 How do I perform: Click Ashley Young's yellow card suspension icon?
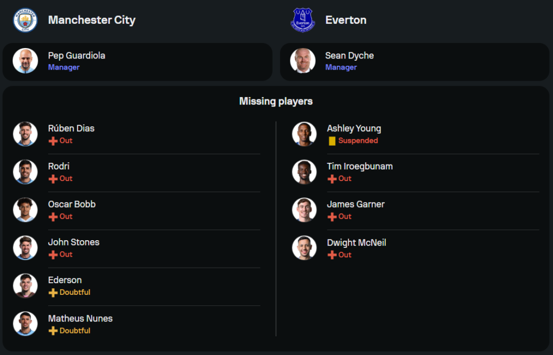pyautogui.click(x=332, y=141)
